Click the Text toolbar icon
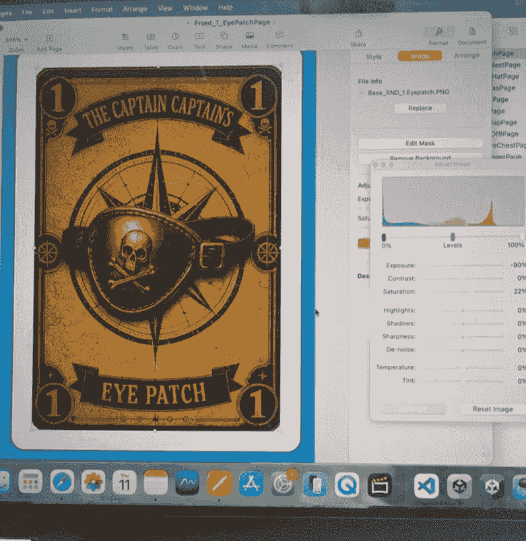The width and height of the screenshot is (526, 541). coord(199,36)
